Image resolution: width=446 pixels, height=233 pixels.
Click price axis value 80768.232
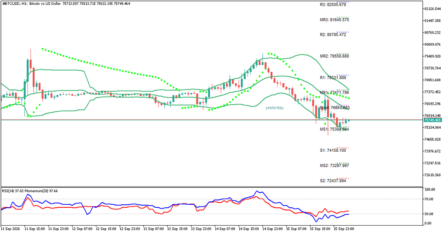[x=432, y=33]
